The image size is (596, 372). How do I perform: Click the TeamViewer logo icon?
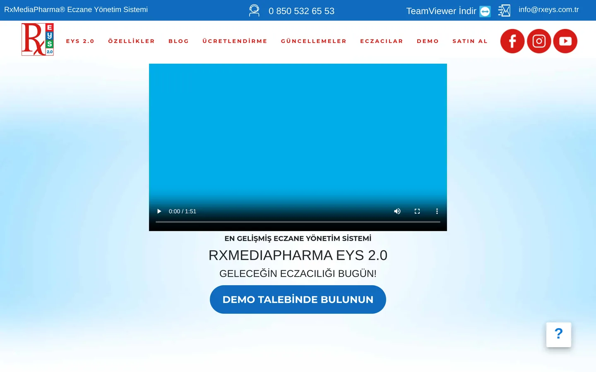pos(485,11)
